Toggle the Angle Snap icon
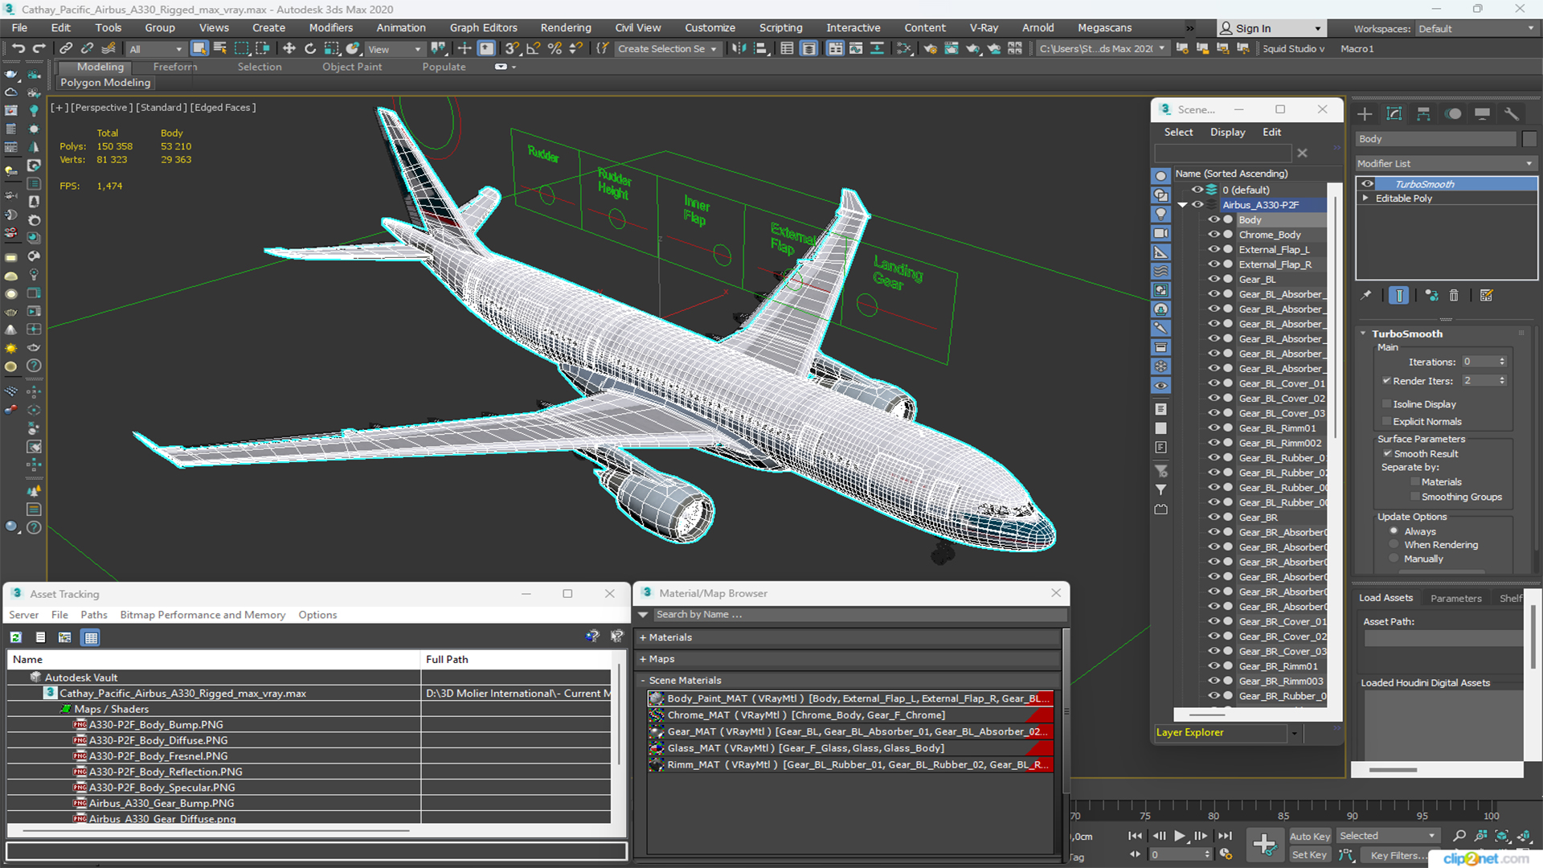1543x868 pixels. click(x=533, y=48)
